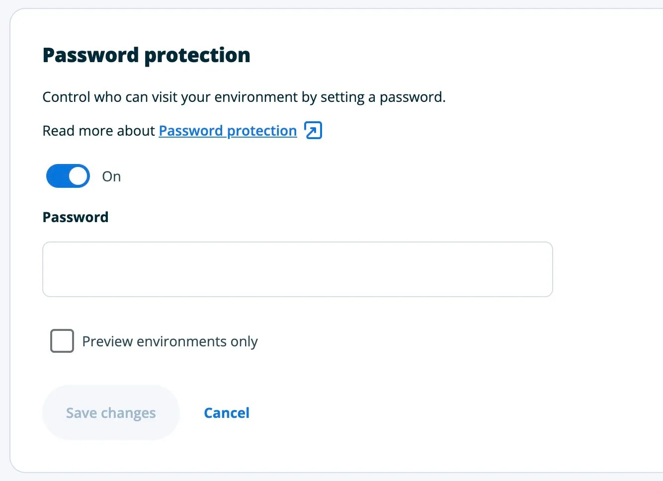The height and width of the screenshot is (481, 663).
Task: Click the Password protection heading
Action: (146, 55)
